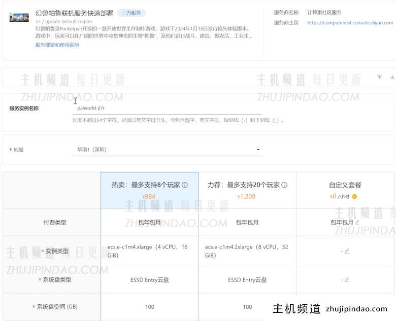Click the 实例类型 row label
This screenshot has width=396, height=321.
(x=57, y=251)
